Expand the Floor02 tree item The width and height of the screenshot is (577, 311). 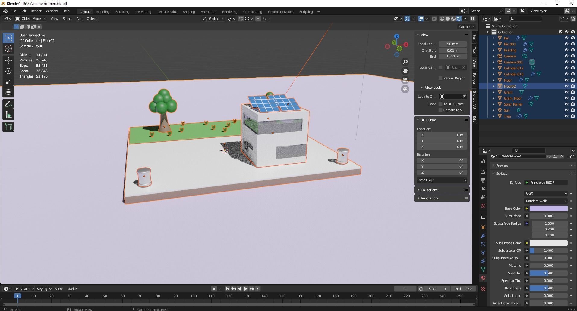(x=494, y=86)
